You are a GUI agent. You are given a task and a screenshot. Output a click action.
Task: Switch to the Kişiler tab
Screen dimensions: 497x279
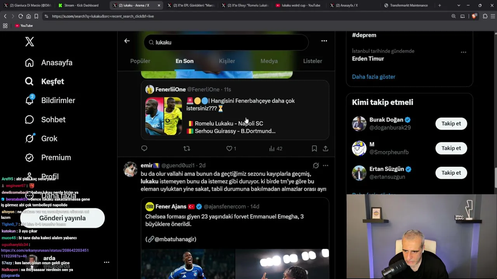227,61
